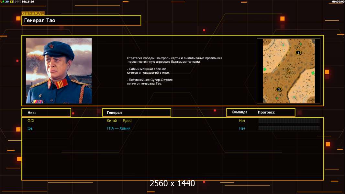Click the Стратегия победы description text
Viewport: 345px width, 194px height.
[x=174, y=60]
